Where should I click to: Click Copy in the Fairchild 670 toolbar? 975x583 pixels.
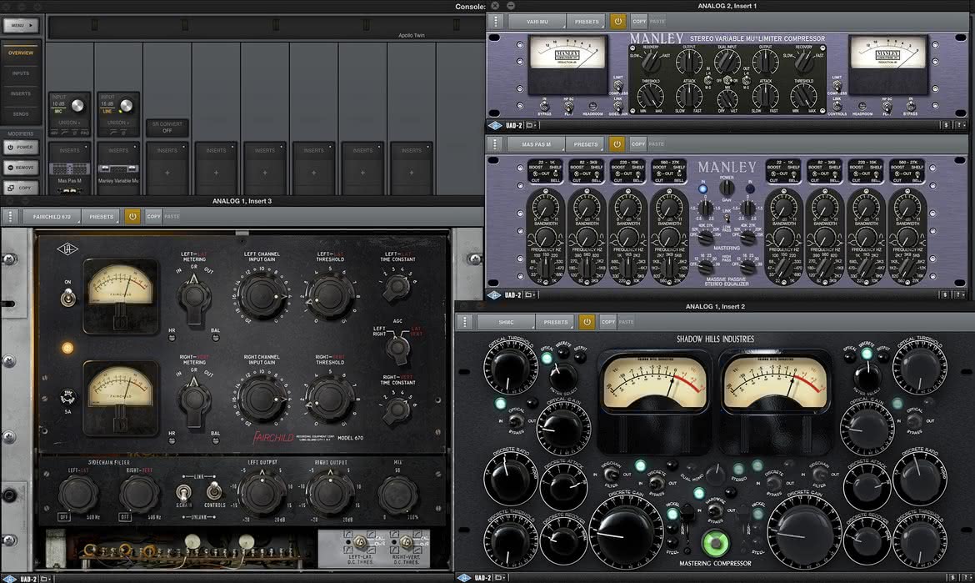point(153,217)
